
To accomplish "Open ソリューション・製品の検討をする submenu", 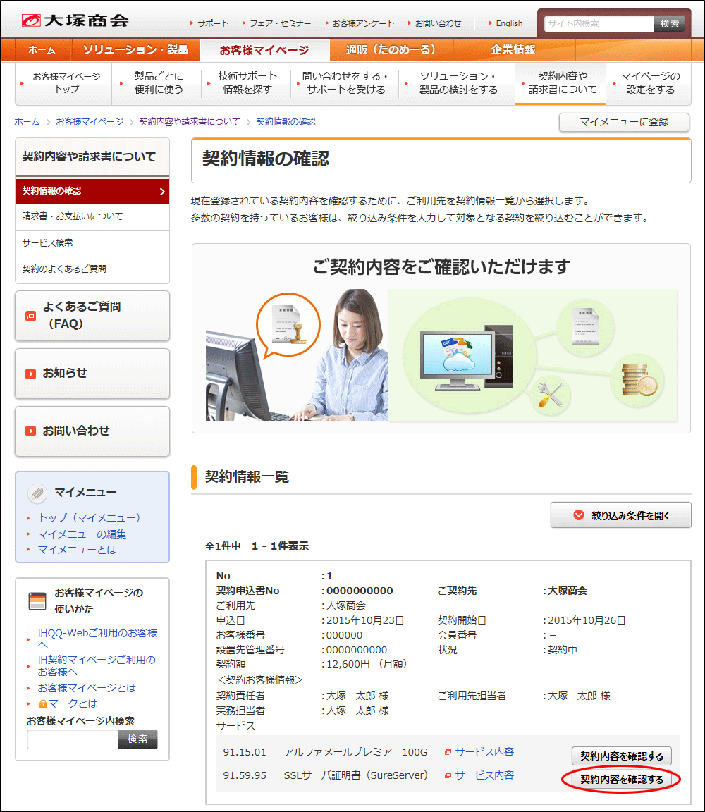I will pyautogui.click(x=458, y=83).
